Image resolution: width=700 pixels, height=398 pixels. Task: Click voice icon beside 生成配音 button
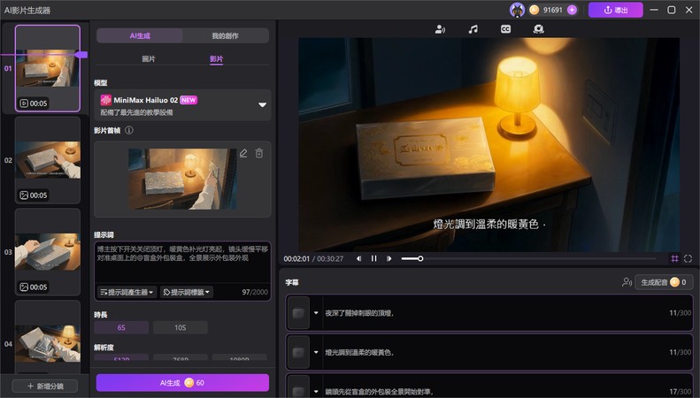[627, 282]
